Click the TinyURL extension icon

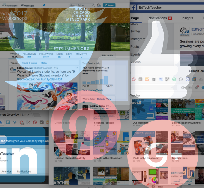tap(161, 79)
